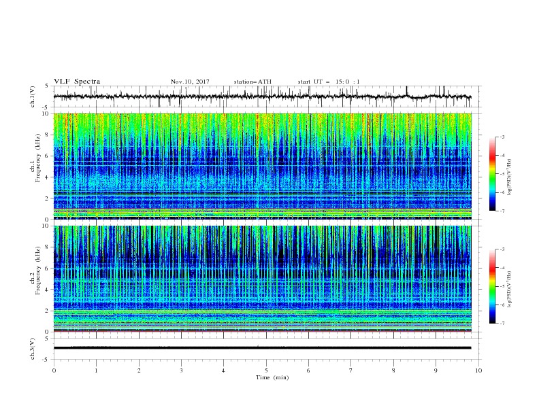539x416 pixels.
Task: Select the date text 'Nov.10, 2017'
Action: point(190,82)
